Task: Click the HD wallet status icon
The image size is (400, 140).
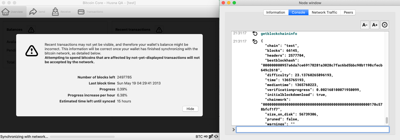Action: pos(205,136)
